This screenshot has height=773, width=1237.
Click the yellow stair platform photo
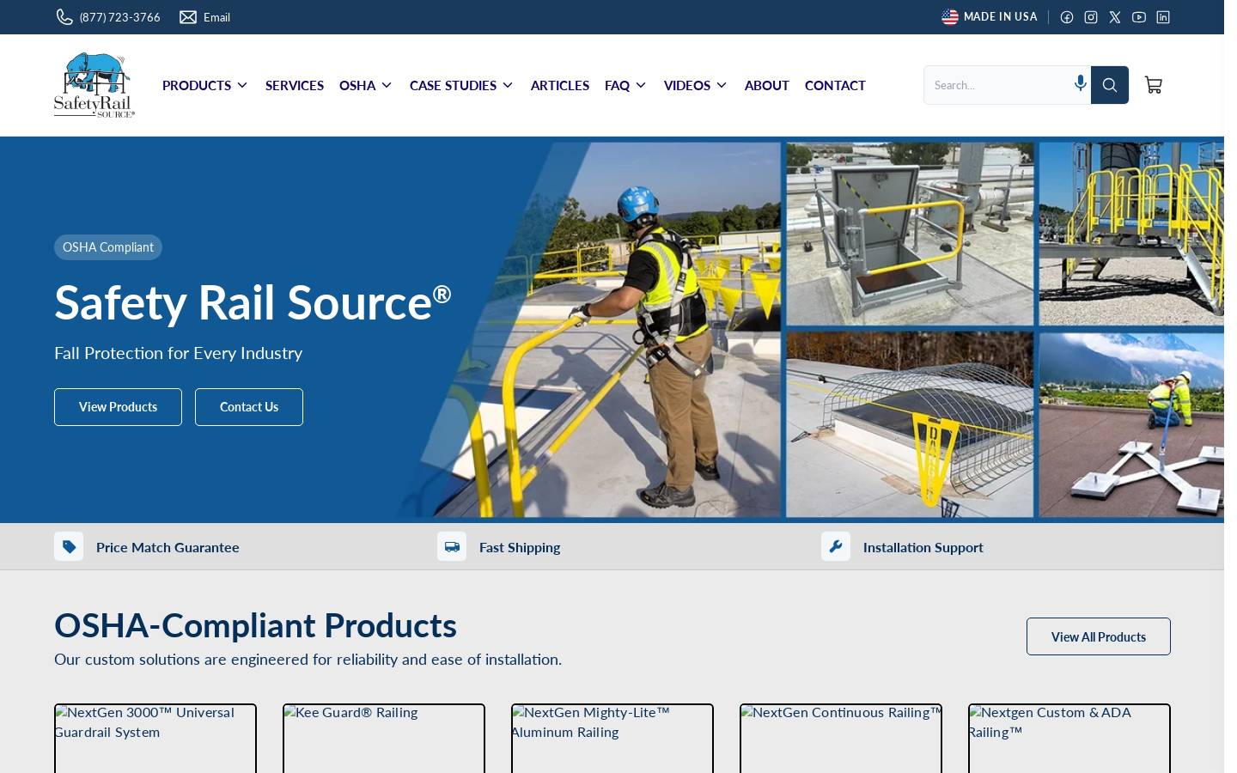[1131, 234]
